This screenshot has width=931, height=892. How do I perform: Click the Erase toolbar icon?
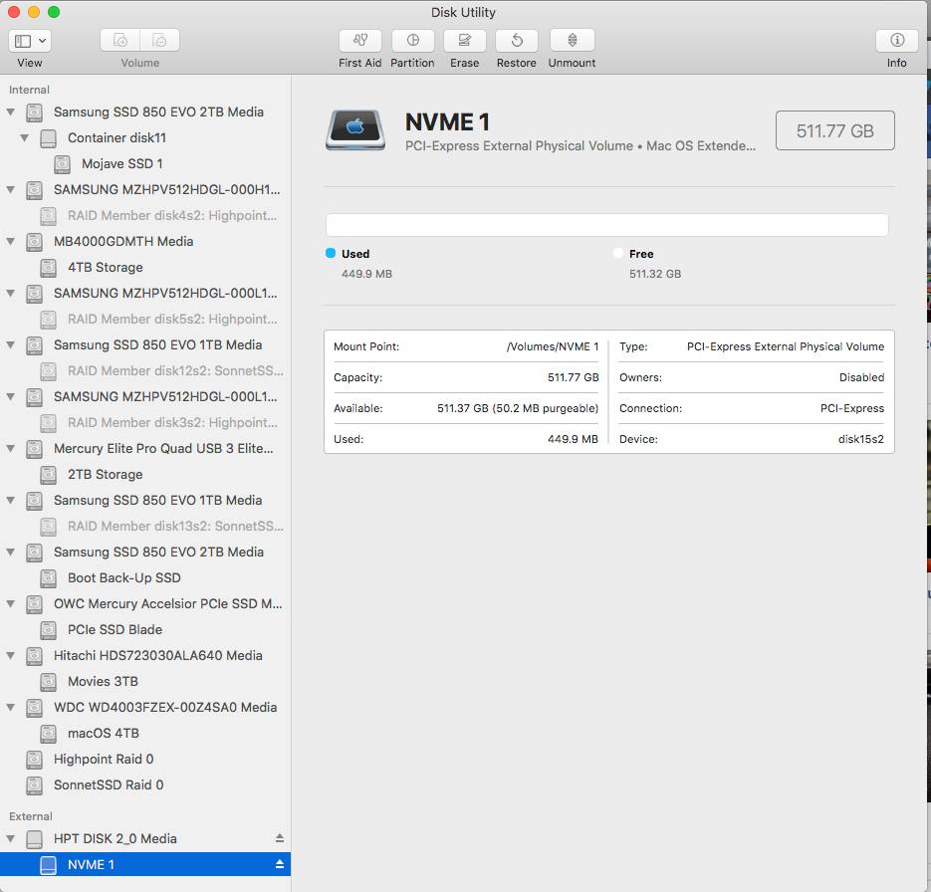(x=464, y=41)
